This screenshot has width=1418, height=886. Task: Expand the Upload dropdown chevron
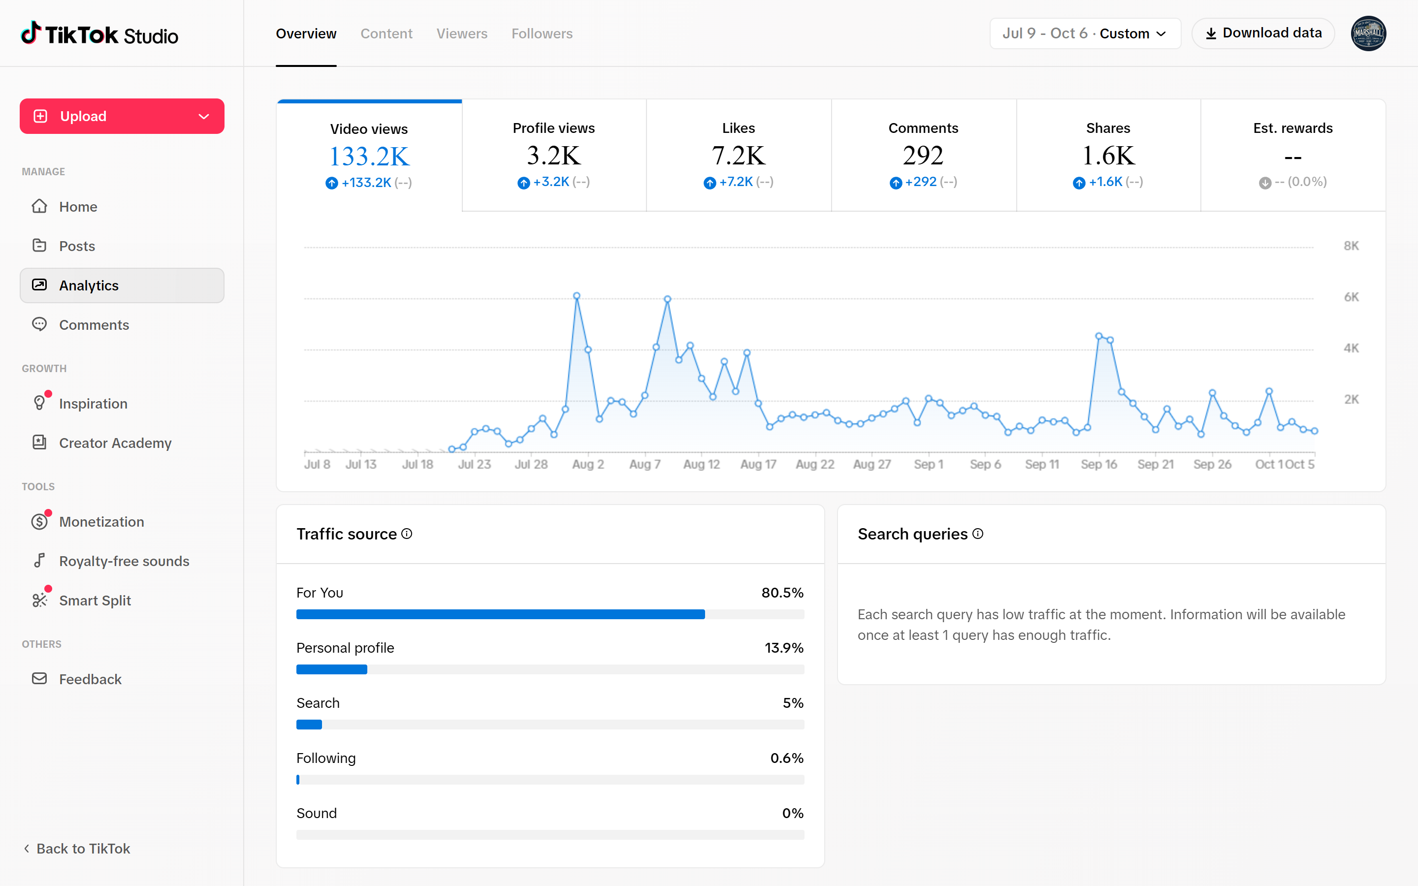pyautogui.click(x=204, y=116)
